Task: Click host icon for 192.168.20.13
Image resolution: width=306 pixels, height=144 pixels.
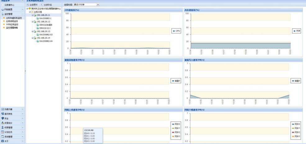Action: click(x=34, y=31)
